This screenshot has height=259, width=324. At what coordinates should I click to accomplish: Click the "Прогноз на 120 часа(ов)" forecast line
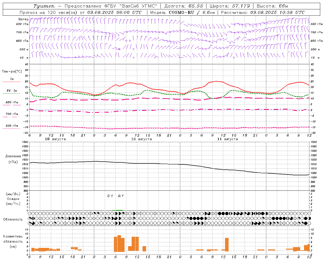80,12
